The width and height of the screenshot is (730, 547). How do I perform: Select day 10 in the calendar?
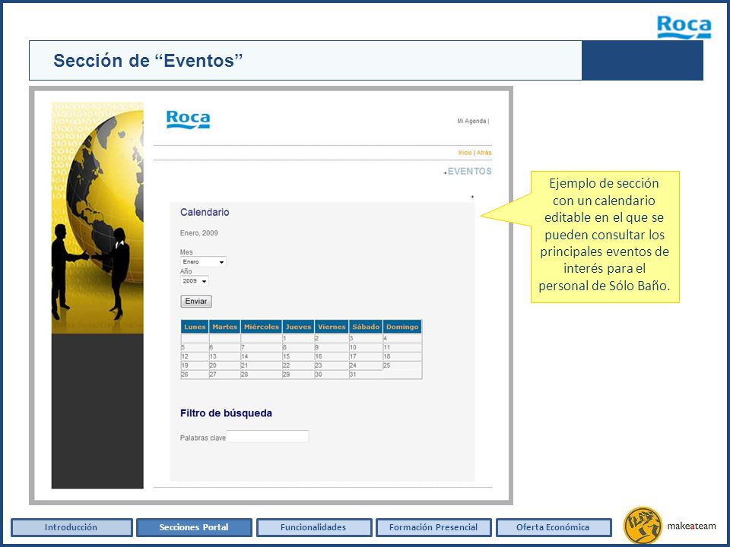[366, 347]
